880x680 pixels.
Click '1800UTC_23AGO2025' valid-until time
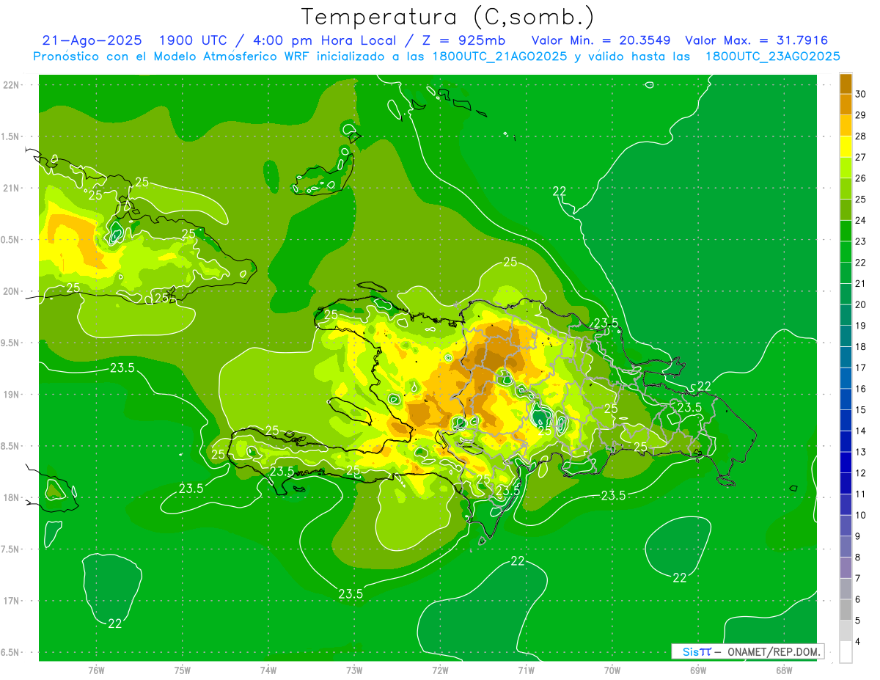[772, 56]
